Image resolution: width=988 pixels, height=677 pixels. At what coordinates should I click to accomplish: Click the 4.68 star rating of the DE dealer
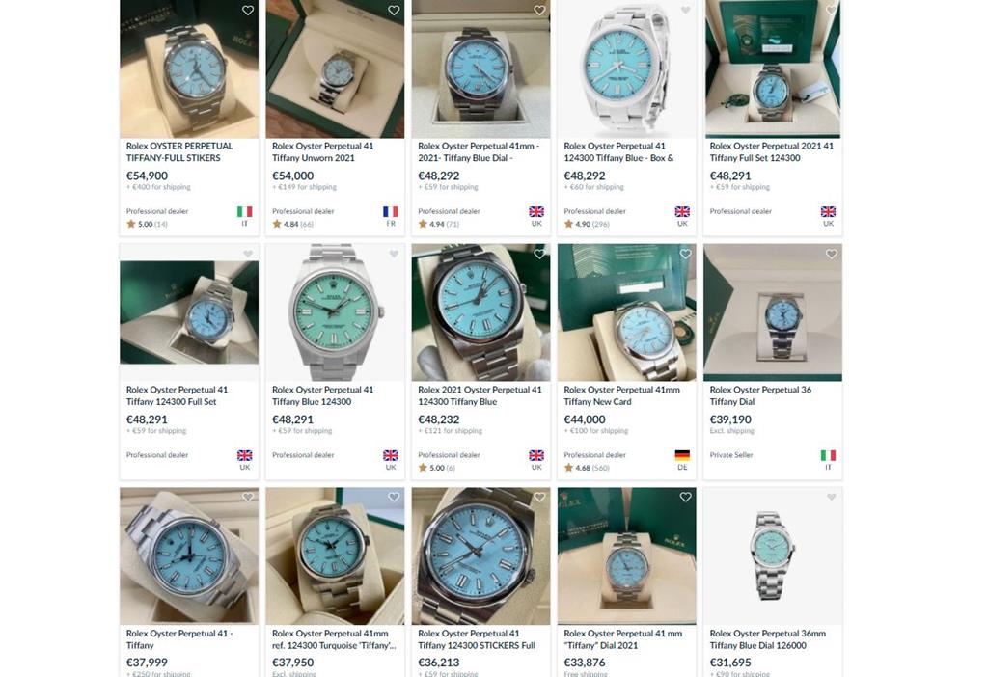[587, 468]
